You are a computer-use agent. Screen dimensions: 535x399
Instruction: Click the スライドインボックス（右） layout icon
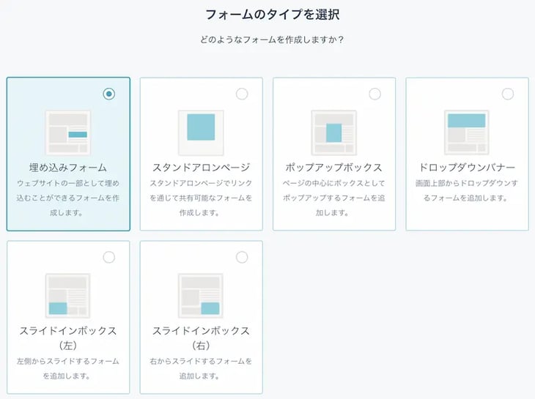(x=201, y=296)
